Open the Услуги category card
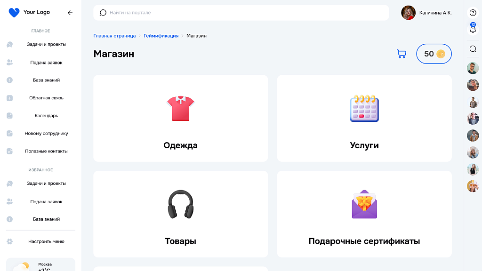This screenshot has width=482, height=271. [x=364, y=118]
